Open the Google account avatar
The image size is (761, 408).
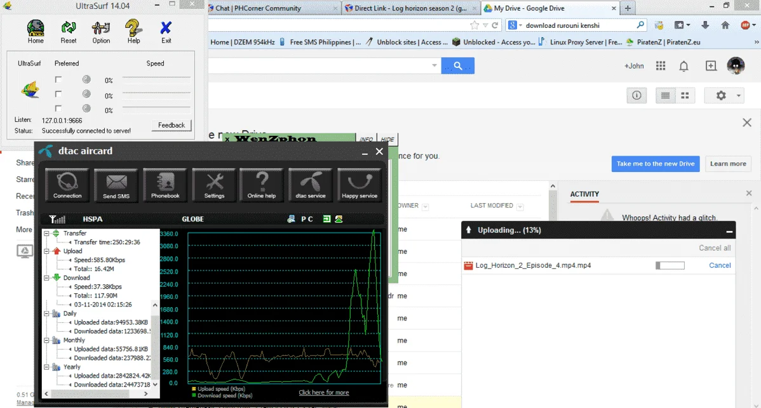pyautogui.click(x=736, y=65)
